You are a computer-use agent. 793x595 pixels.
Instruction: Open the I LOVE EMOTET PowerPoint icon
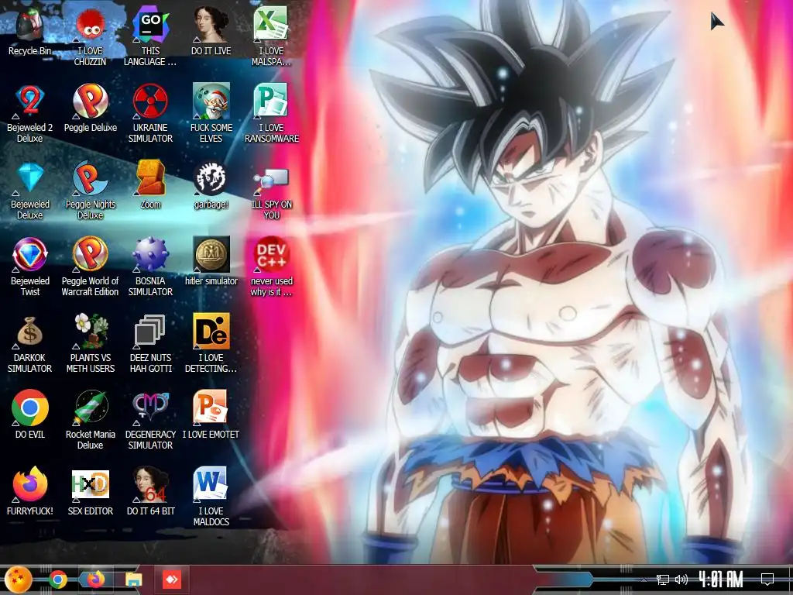(x=211, y=408)
